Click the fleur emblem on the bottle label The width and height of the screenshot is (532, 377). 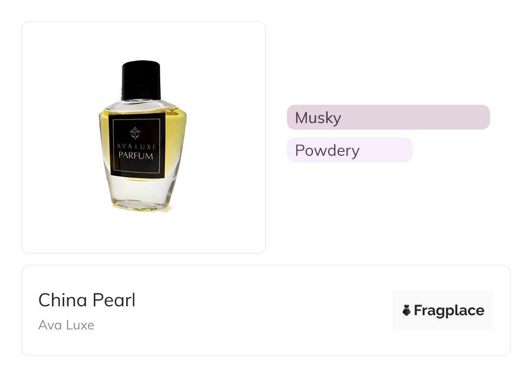pos(135,131)
